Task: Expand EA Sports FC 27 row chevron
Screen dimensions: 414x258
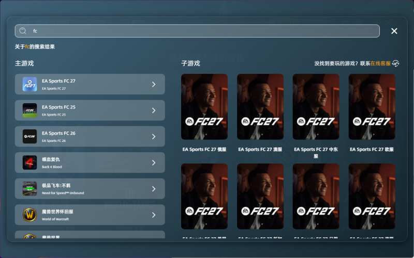Action: click(x=154, y=84)
